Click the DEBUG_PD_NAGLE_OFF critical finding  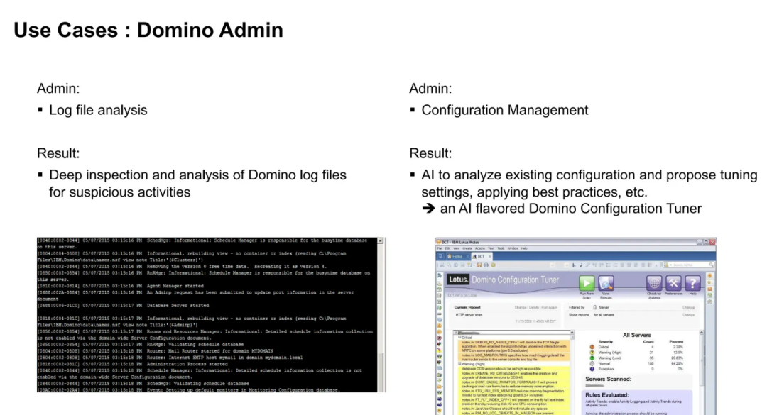(514, 346)
